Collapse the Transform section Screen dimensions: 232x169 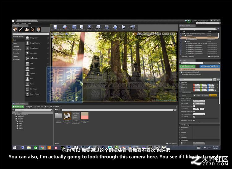[x=184, y=82]
